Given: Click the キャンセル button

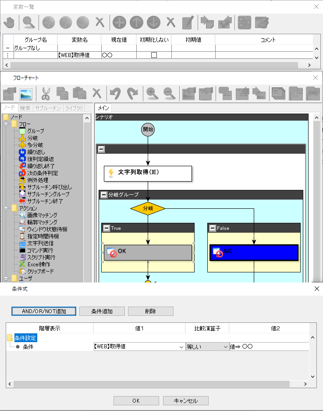Looking at the screenshot, I should [x=185, y=400].
